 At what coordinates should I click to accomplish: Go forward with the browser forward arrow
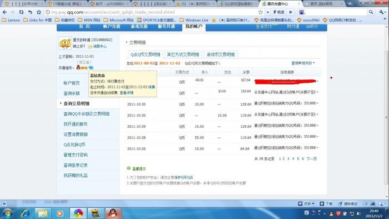(12, 12)
